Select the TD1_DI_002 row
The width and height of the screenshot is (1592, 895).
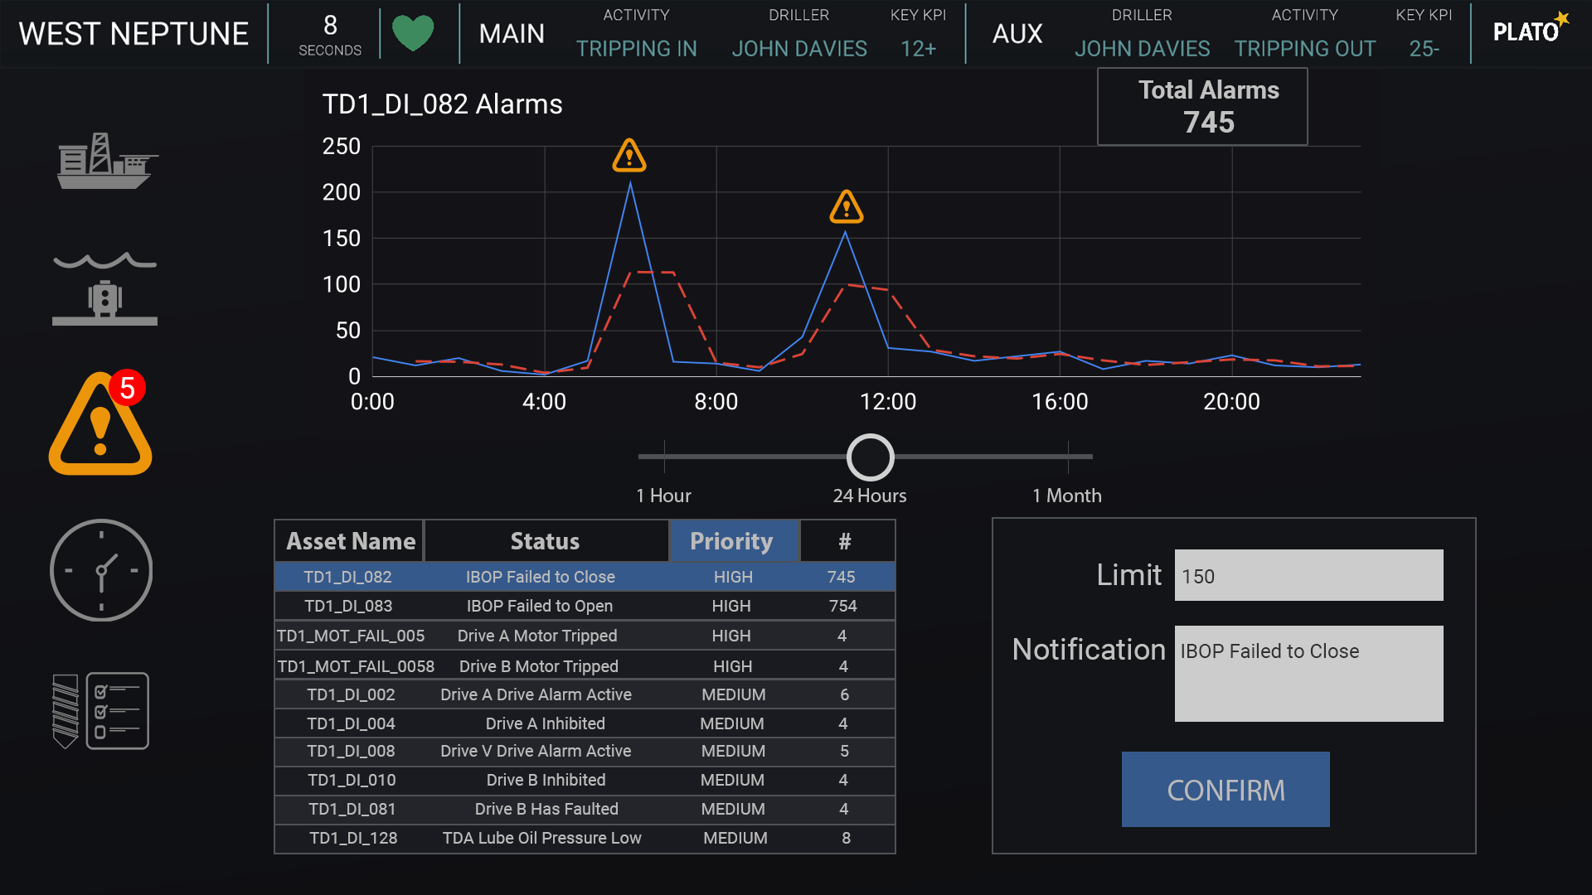coord(585,694)
